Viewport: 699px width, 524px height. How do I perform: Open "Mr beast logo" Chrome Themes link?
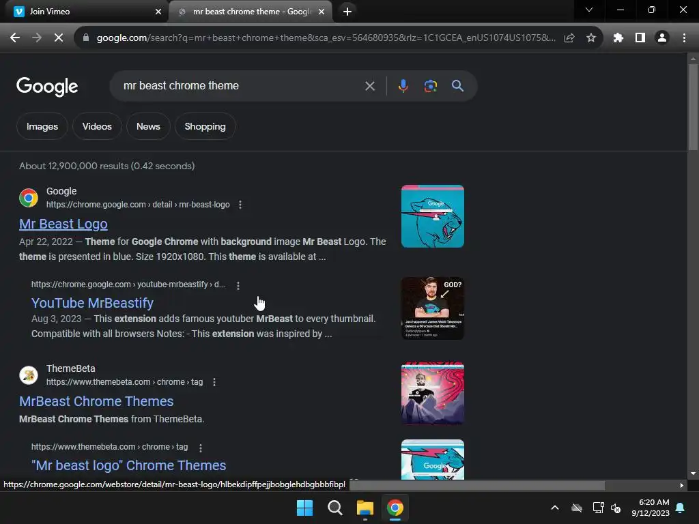(x=129, y=465)
